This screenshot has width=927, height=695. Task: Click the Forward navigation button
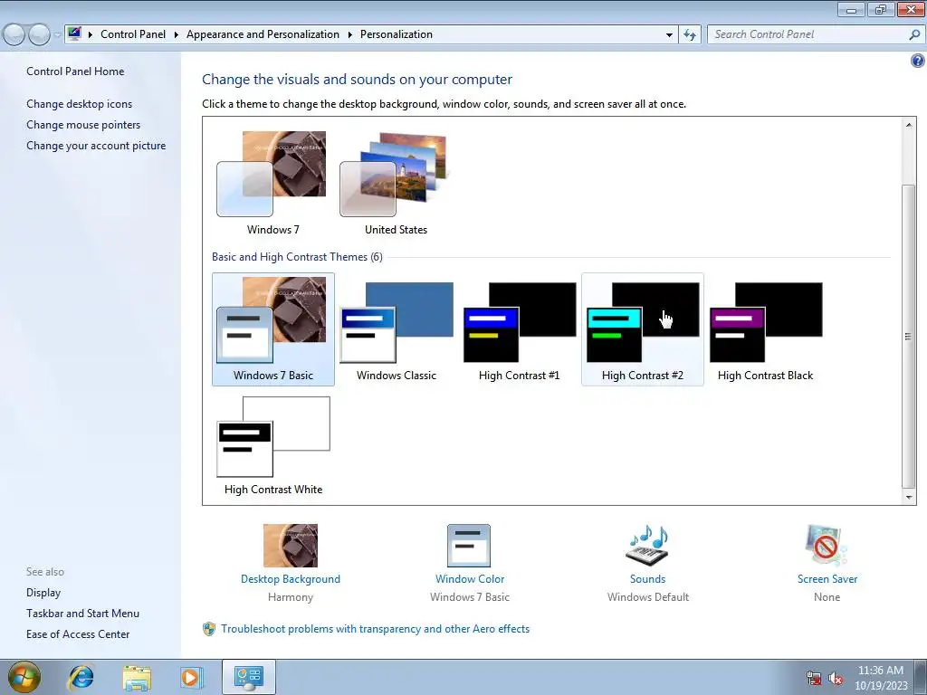point(39,34)
